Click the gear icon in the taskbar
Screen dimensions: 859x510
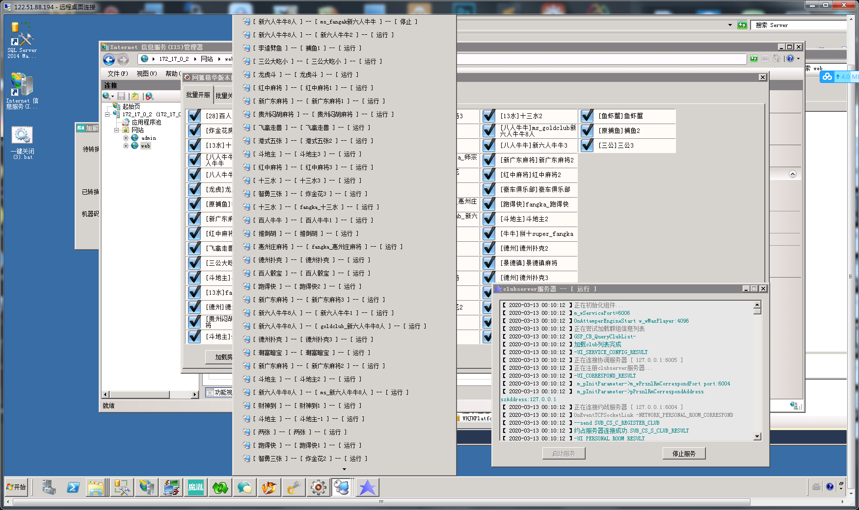click(318, 487)
